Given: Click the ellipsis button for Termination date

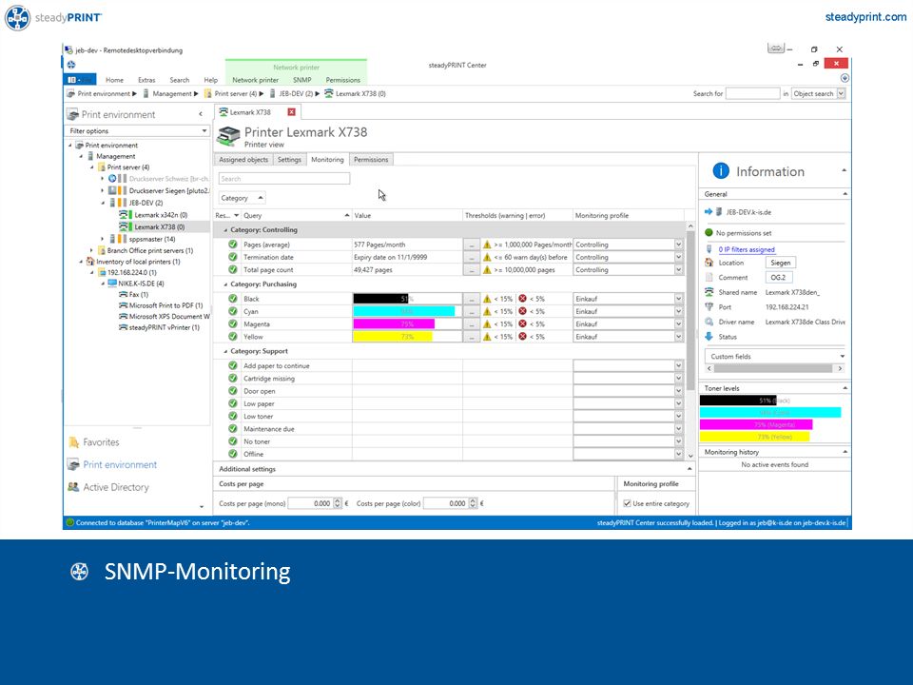Looking at the screenshot, I should pyautogui.click(x=472, y=258).
